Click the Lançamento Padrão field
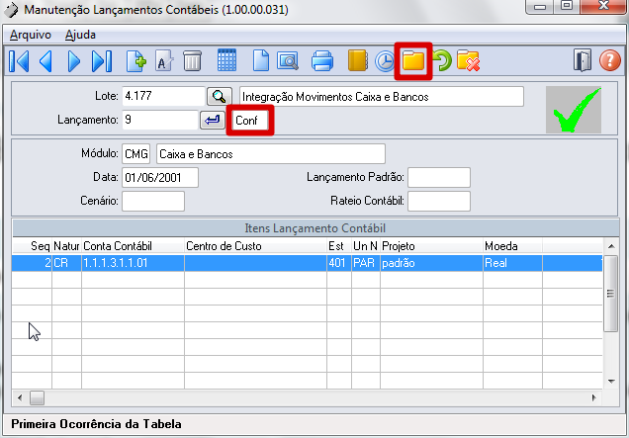The width and height of the screenshot is (629, 438). (439, 177)
